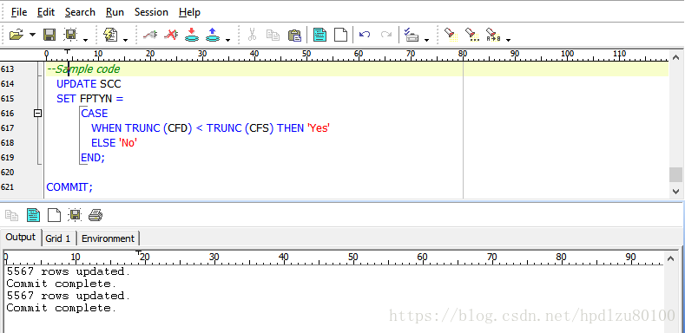Click the Save floppy disk icon
The image size is (685, 333).
49,35
